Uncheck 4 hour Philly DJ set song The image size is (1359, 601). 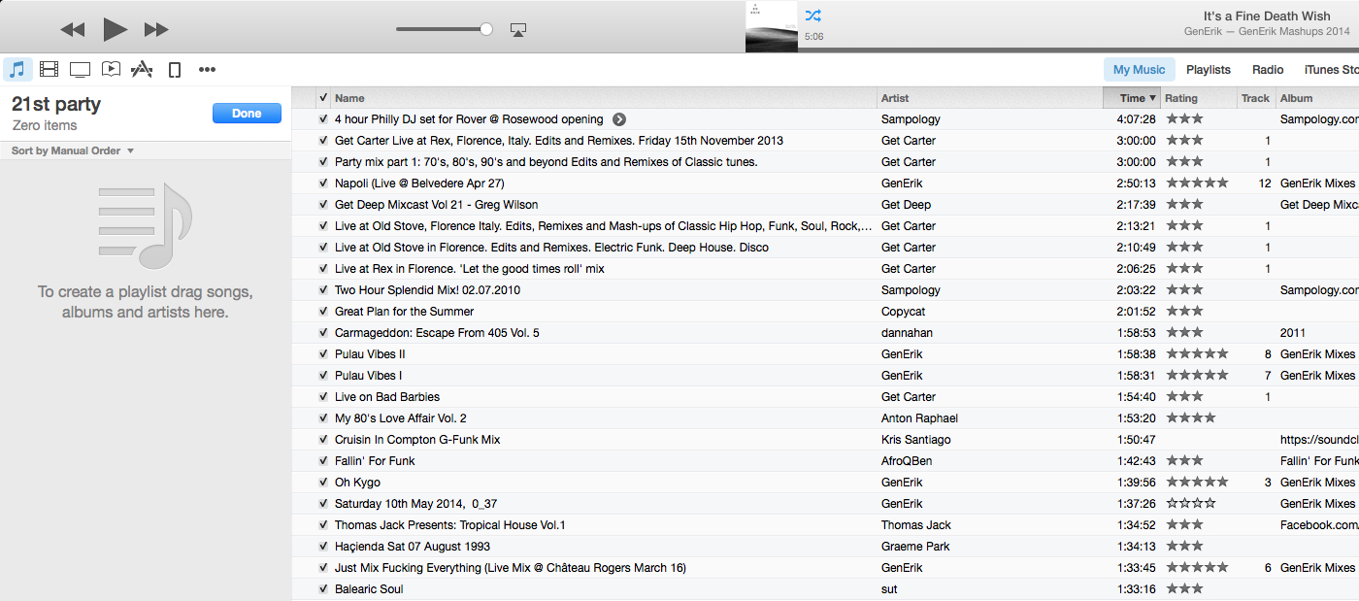(x=322, y=119)
